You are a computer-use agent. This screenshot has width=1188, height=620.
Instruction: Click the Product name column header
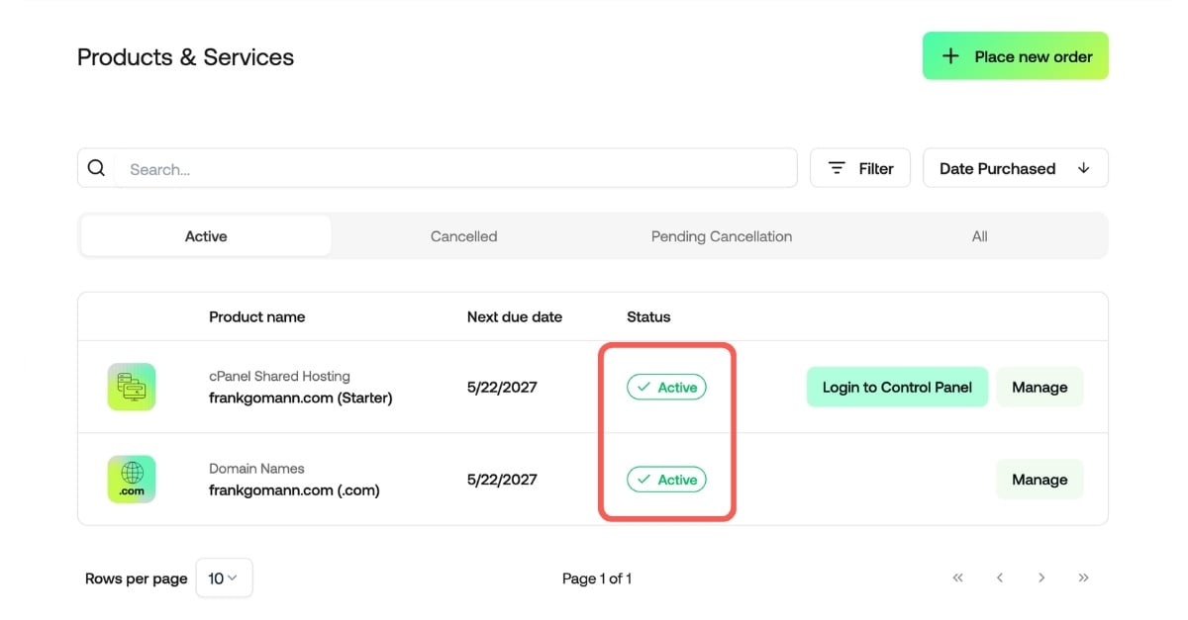[256, 317]
